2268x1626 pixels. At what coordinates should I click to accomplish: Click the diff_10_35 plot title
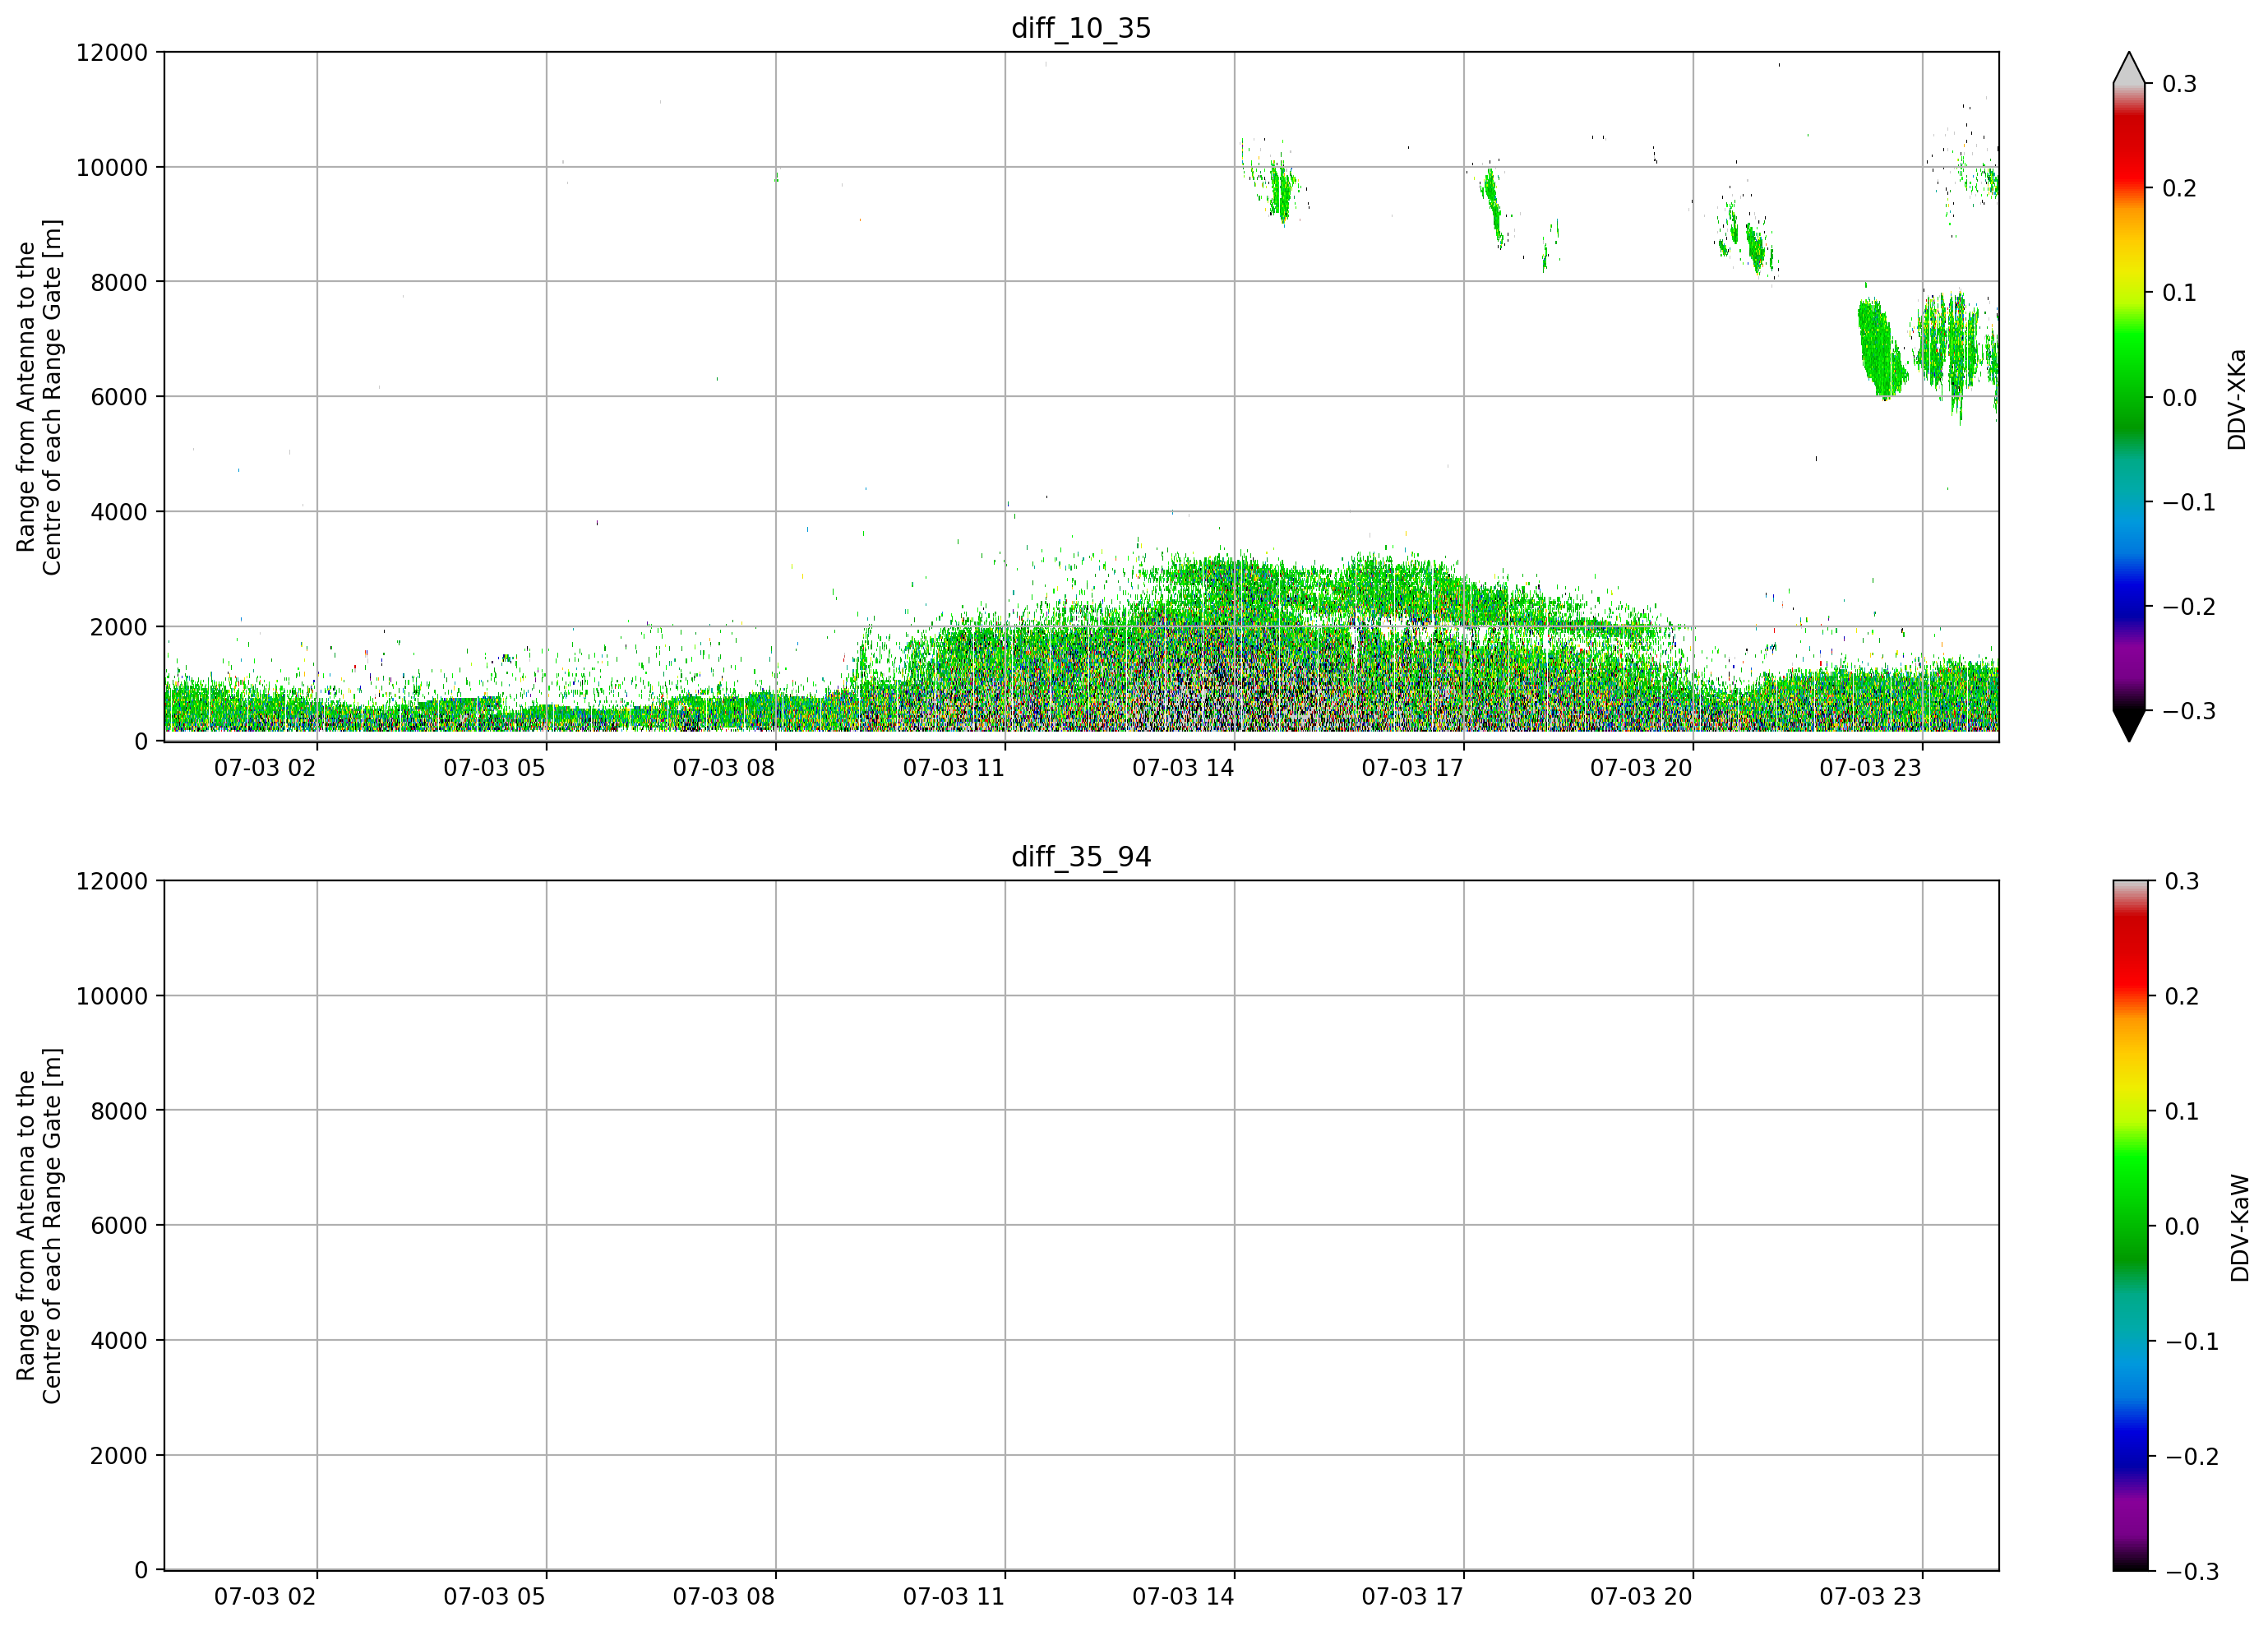1081,28
